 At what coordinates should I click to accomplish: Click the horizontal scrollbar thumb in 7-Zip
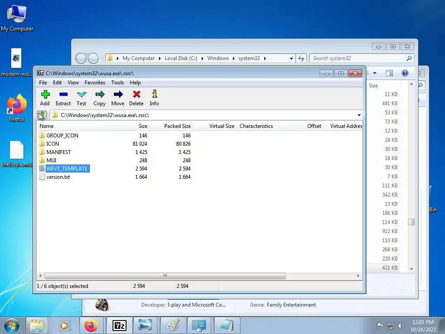(x=165, y=276)
